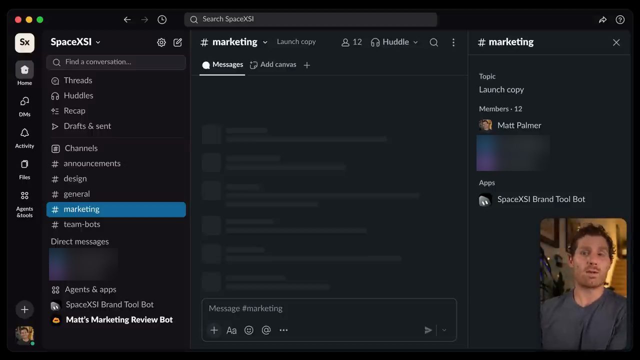Screen dimensions: 640x360
Task: Toggle text formatting with the Aa button
Action: pos(231,330)
